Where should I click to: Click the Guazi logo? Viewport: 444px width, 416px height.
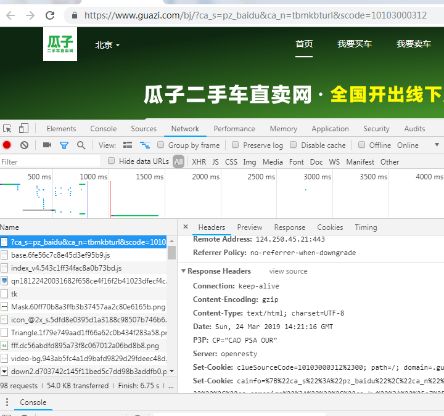60,44
